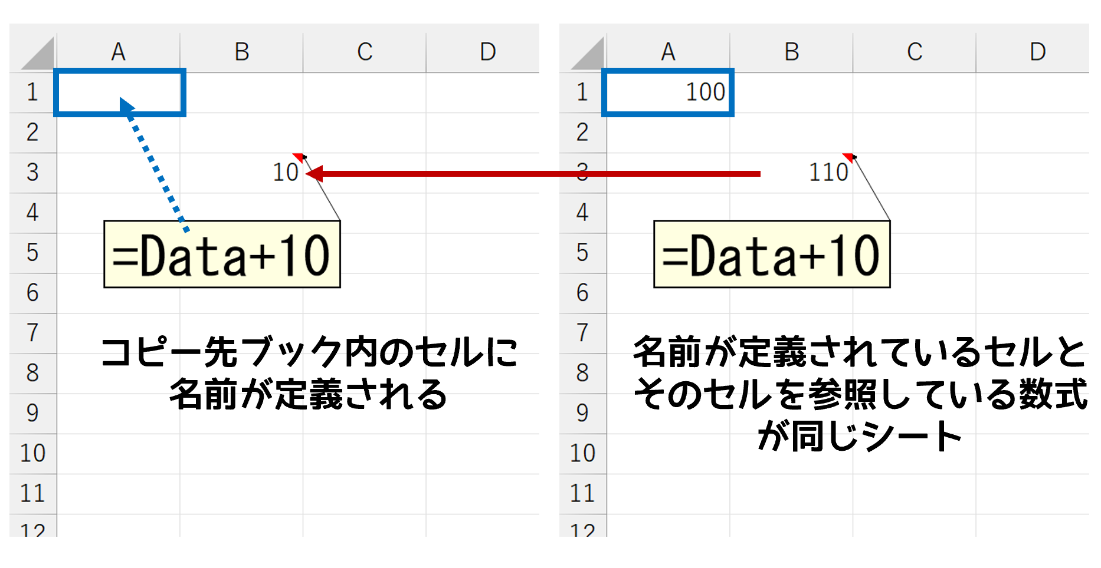The height and width of the screenshot is (568, 1101).
Task: Select row 11 header in right sheet
Action: tap(583, 494)
